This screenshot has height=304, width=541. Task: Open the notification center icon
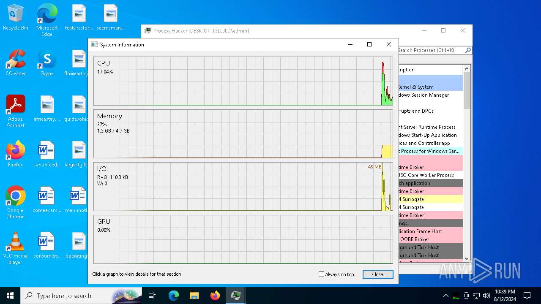pyautogui.click(x=527, y=296)
